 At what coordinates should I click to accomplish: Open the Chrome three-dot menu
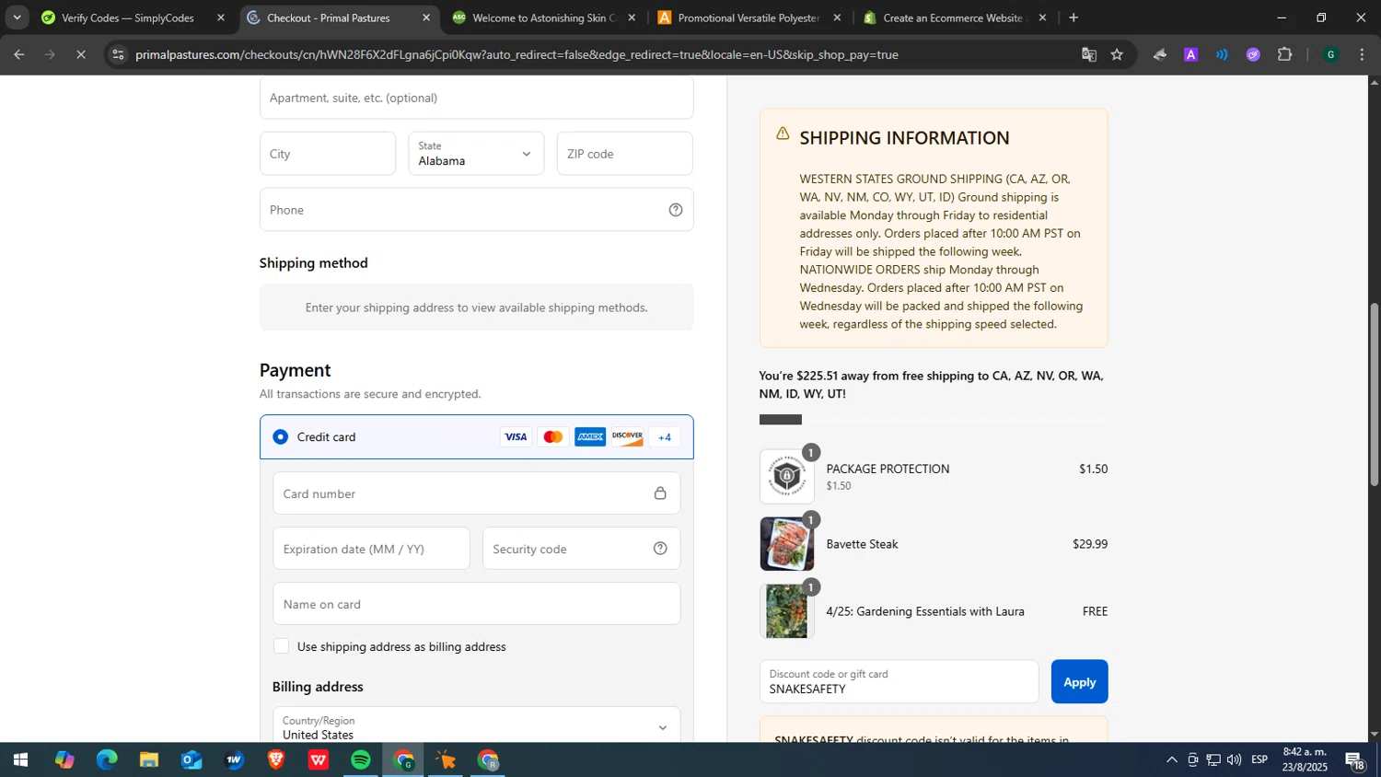(x=1362, y=55)
